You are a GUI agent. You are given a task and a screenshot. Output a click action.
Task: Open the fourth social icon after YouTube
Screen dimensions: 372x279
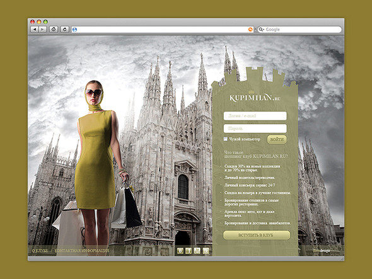pos(206,251)
